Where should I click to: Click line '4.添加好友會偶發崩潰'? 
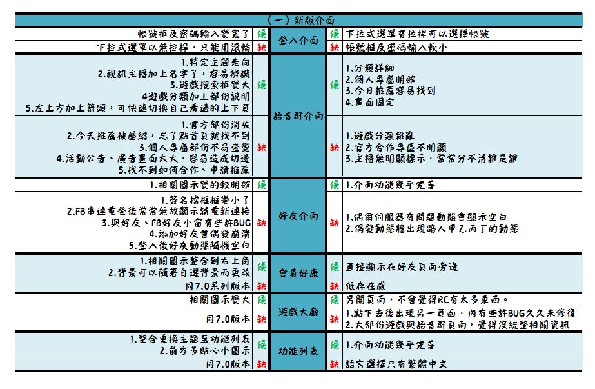coord(200,234)
